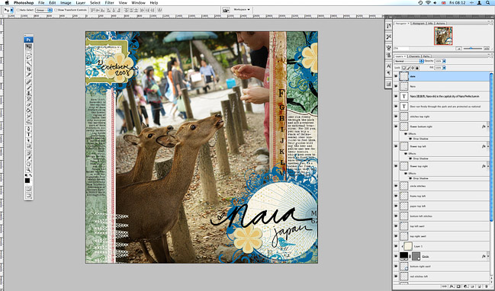The height and width of the screenshot is (291, 495).
Task: Select the Horizontal Type tool
Action: pos(28,134)
